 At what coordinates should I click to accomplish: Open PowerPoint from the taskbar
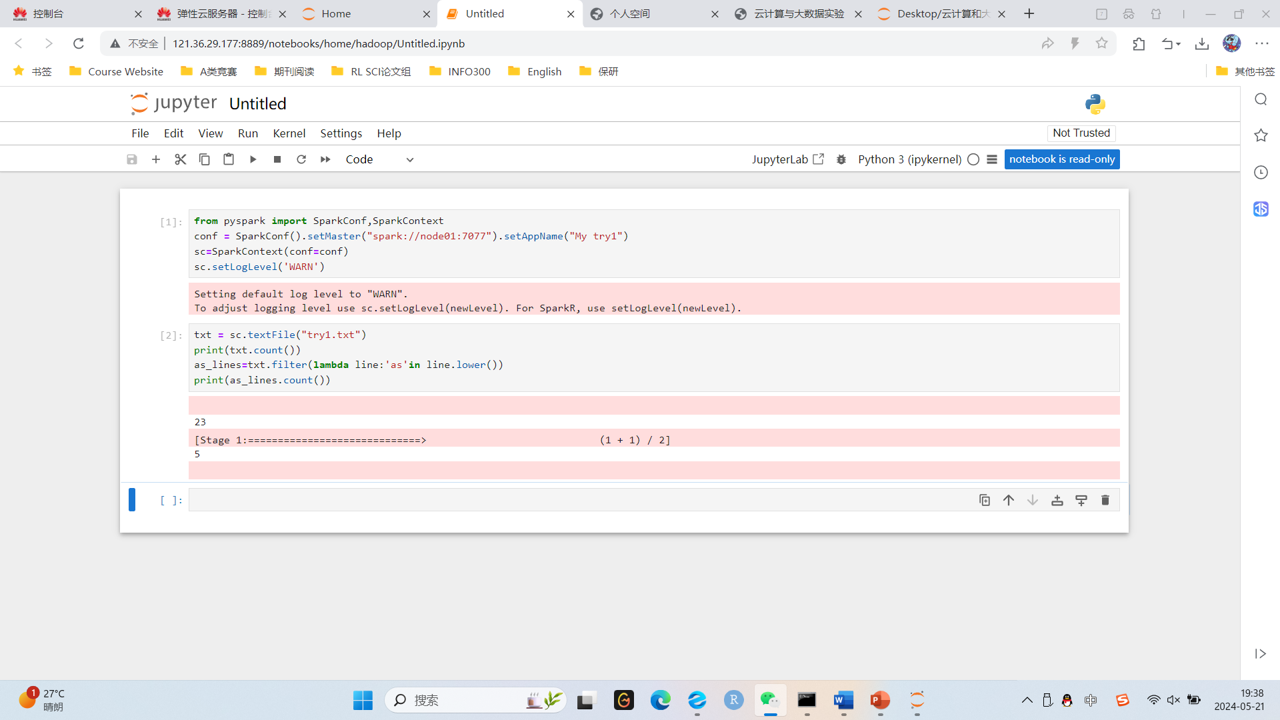point(880,700)
